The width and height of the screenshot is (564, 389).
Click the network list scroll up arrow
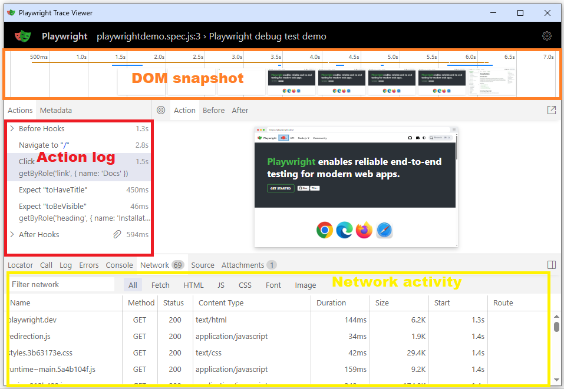pos(556,317)
